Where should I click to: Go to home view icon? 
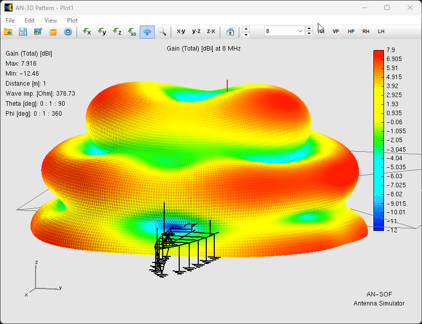[230, 32]
